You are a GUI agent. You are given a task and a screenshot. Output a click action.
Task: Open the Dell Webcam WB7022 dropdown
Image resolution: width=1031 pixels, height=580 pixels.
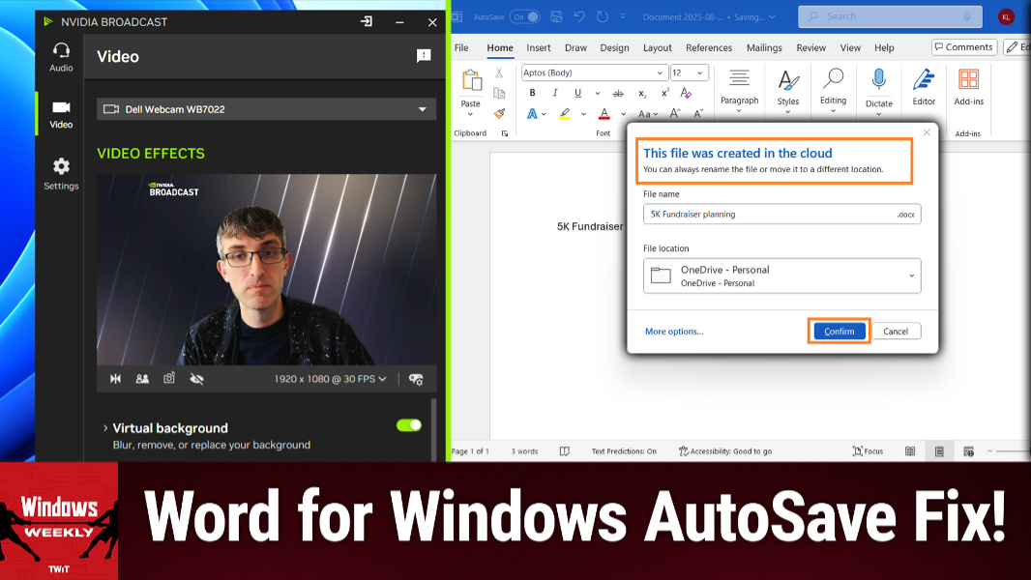266,109
